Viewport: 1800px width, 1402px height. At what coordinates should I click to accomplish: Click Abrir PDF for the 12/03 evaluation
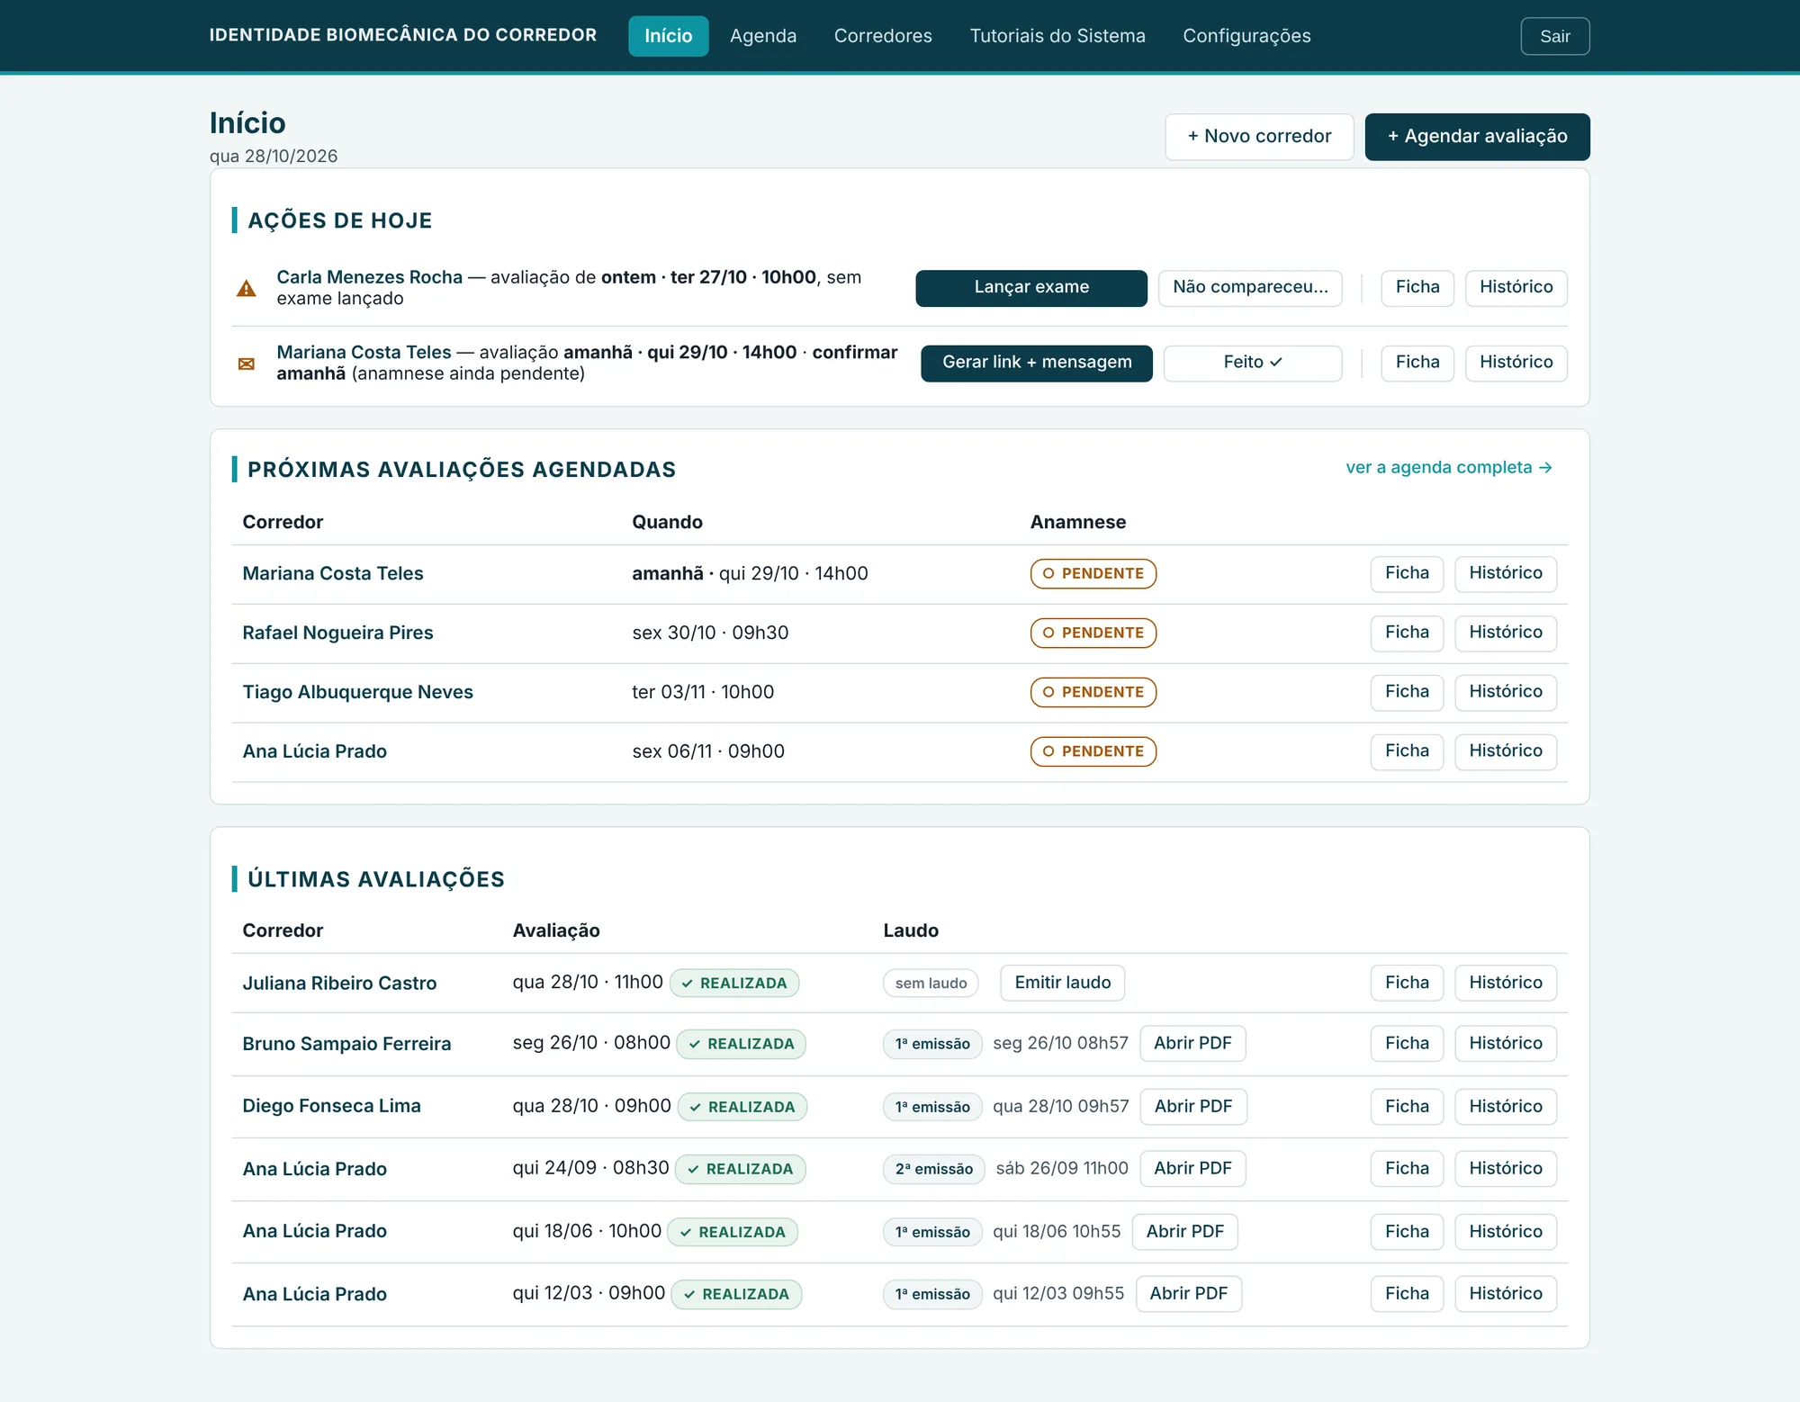tap(1188, 1294)
